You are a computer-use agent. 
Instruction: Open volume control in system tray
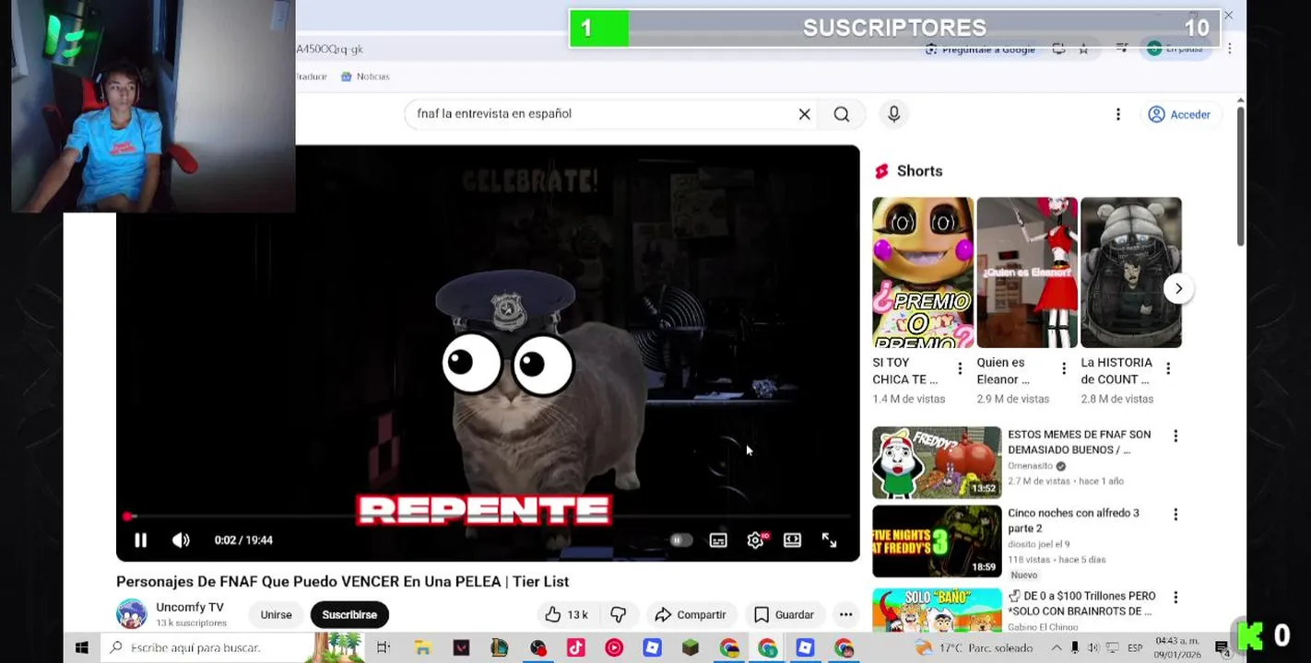(1092, 647)
